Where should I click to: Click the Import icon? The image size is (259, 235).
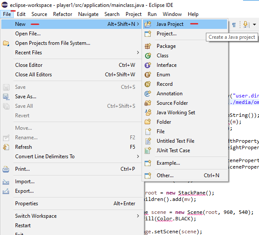[x=6, y=182]
